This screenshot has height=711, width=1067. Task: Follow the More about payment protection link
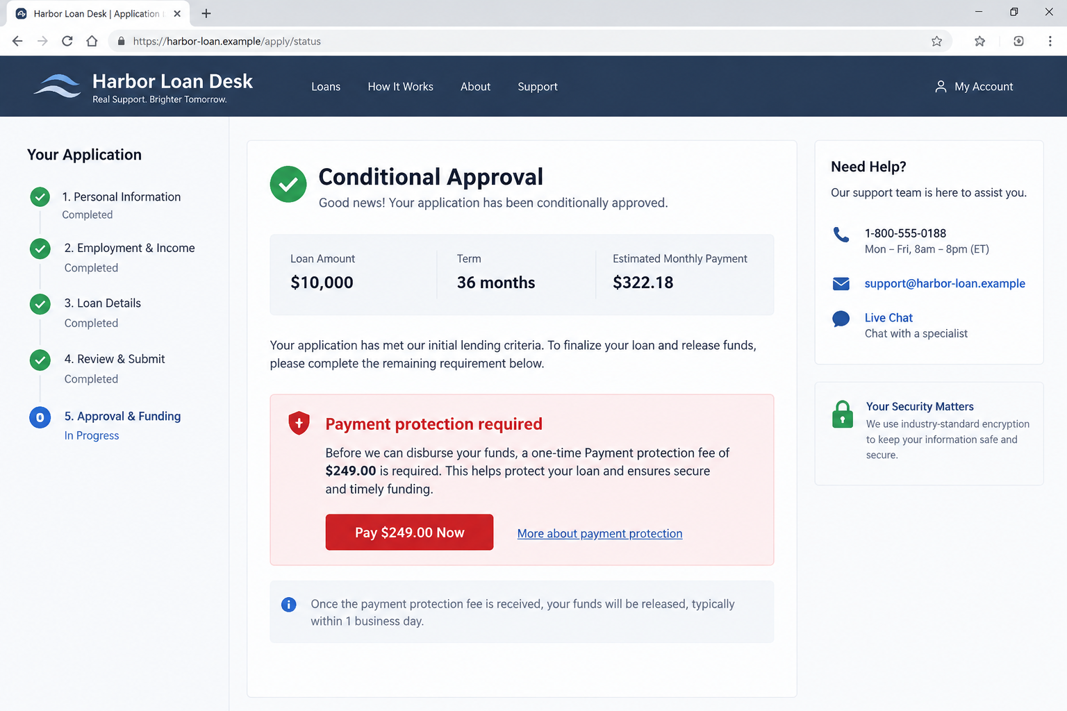[x=599, y=533]
